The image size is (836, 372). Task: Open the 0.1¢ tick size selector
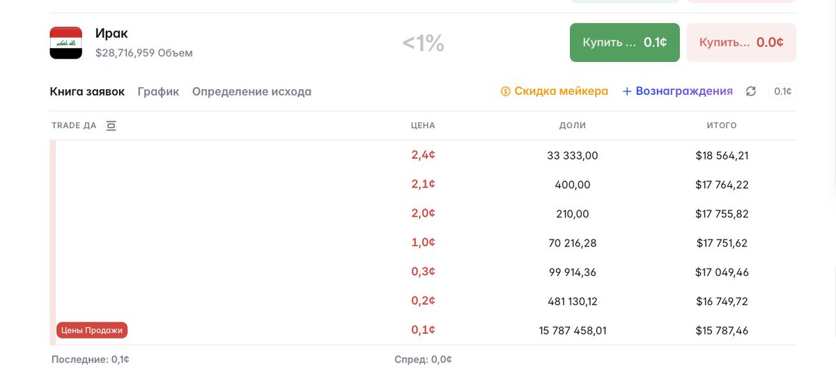tap(782, 91)
